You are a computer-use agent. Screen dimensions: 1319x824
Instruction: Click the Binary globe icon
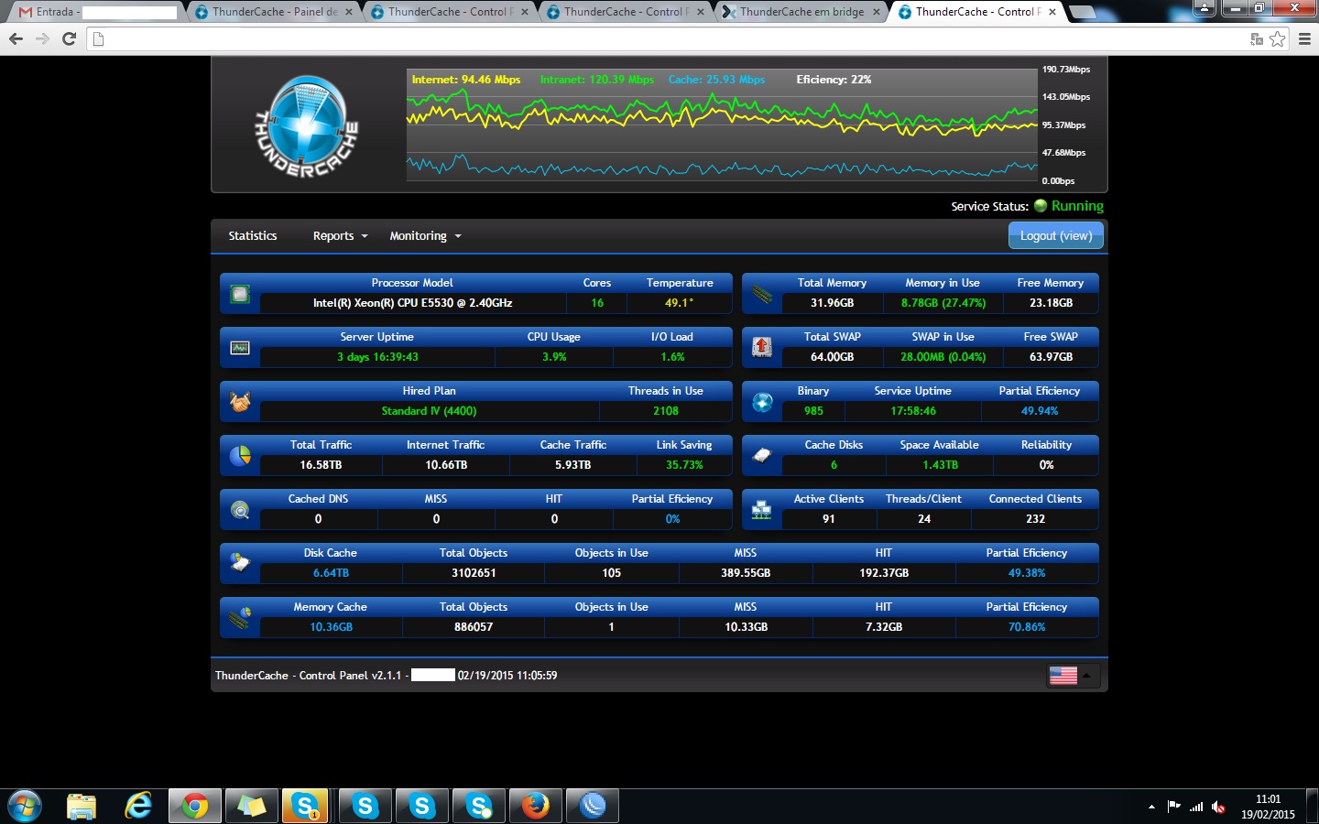tap(762, 402)
